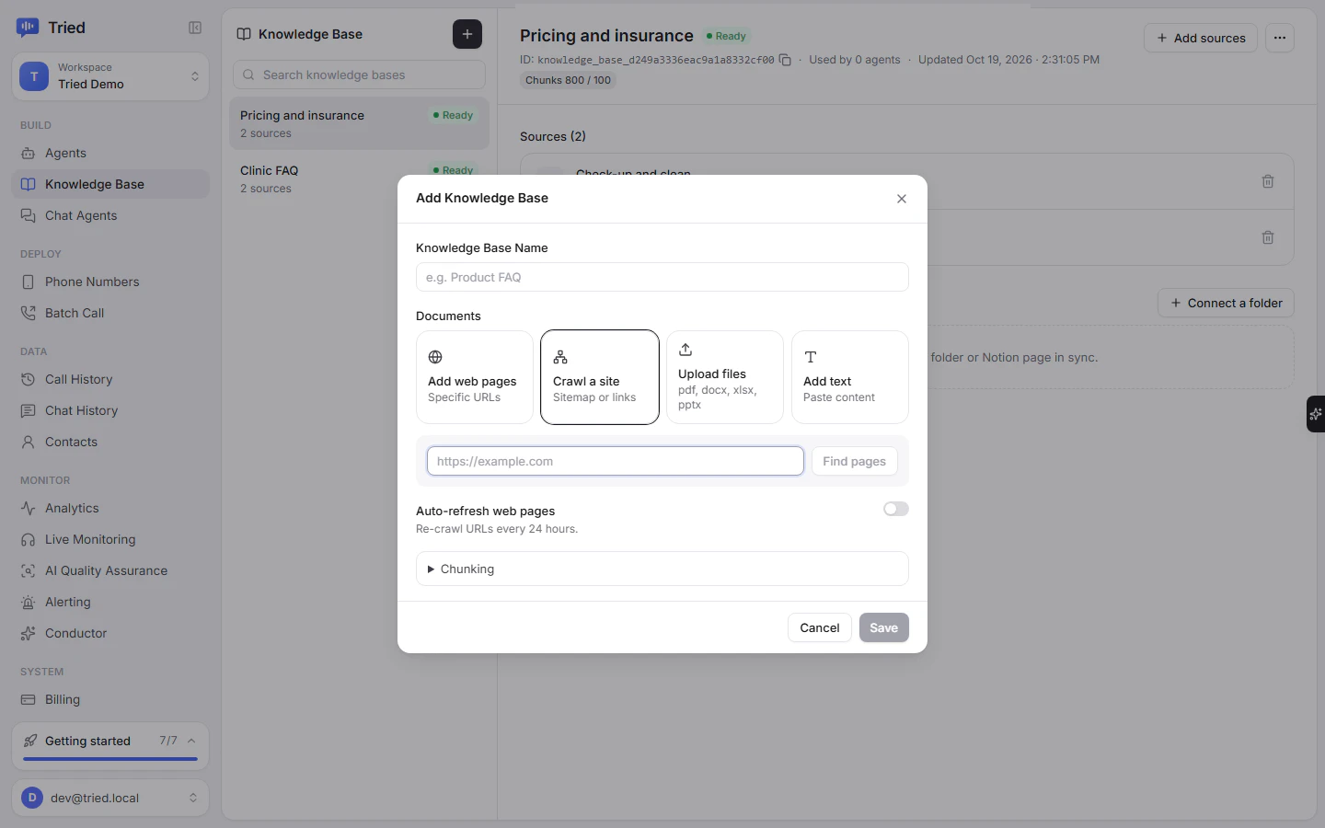Open the dev@tried.local account menu
This screenshot has height=828, width=1325.
tap(110, 798)
